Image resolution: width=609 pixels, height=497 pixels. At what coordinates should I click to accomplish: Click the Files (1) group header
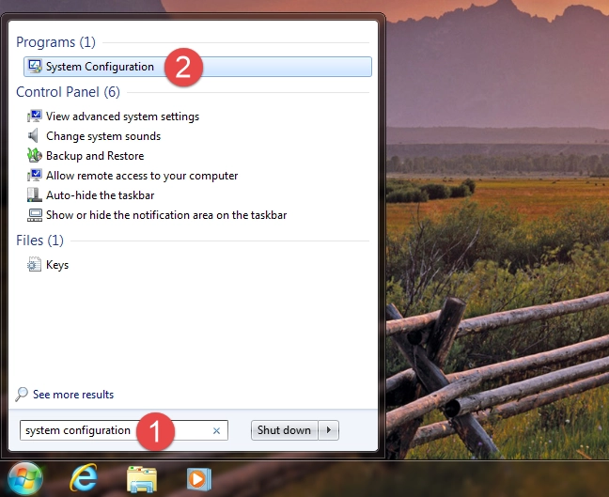(39, 241)
